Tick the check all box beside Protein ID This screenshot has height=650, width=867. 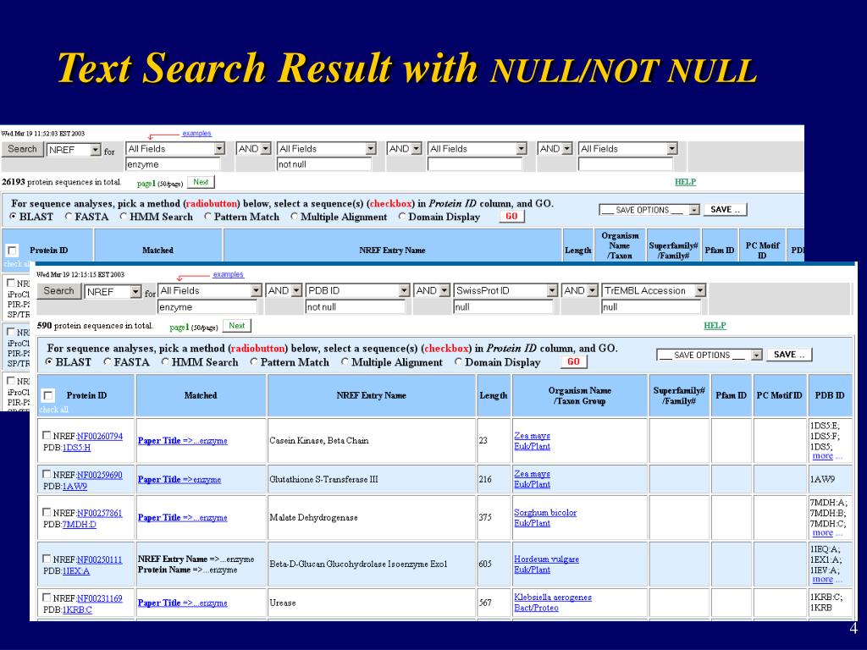[x=48, y=395]
